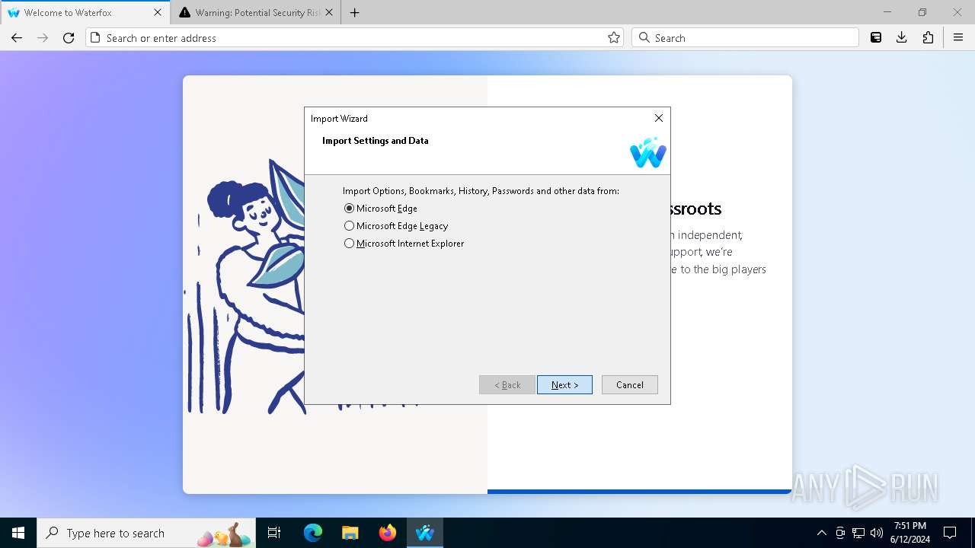975x548 pixels.
Task: Click the taskbar search box
Action: 146,533
